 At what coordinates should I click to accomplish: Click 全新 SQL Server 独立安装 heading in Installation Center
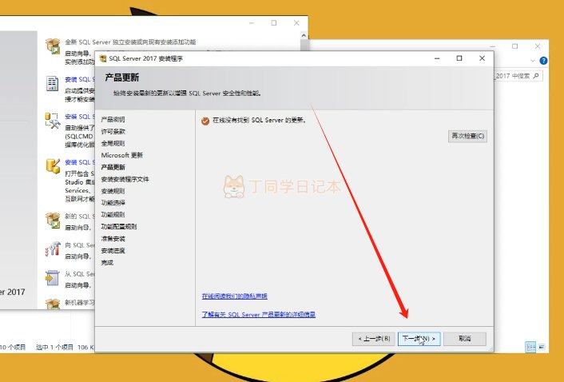[x=130, y=42]
